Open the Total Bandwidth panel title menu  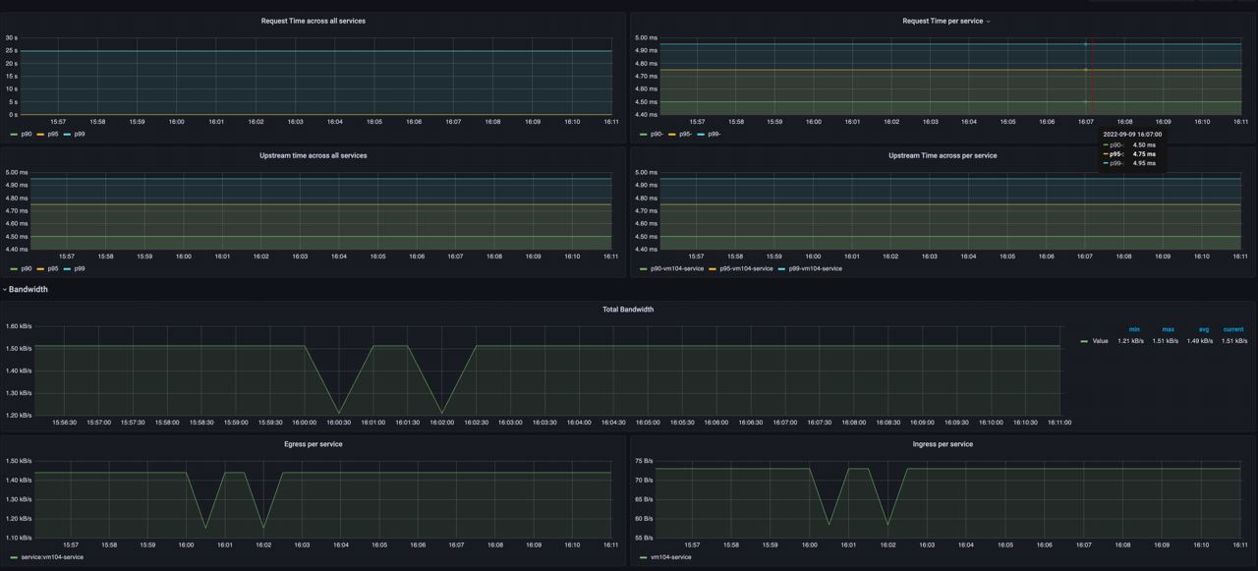(x=628, y=310)
